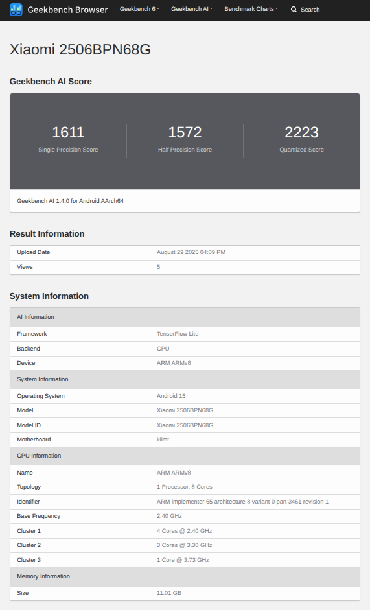
Task: Click the single precision score 1611
Action: 68,132
